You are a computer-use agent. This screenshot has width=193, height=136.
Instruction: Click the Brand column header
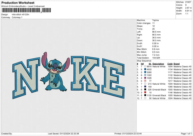[178, 64]
